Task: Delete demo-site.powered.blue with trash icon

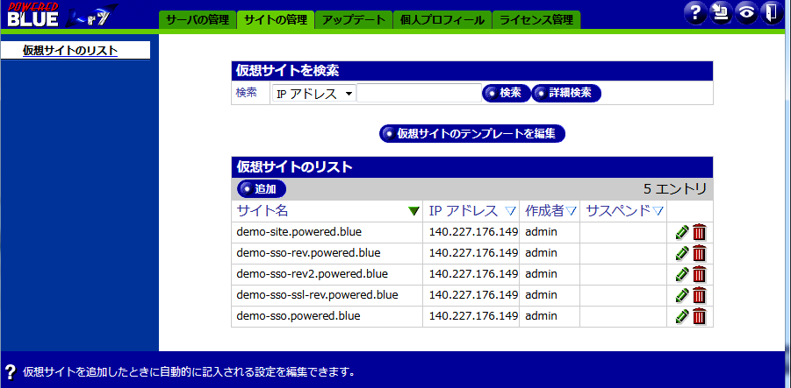Action: tap(699, 232)
